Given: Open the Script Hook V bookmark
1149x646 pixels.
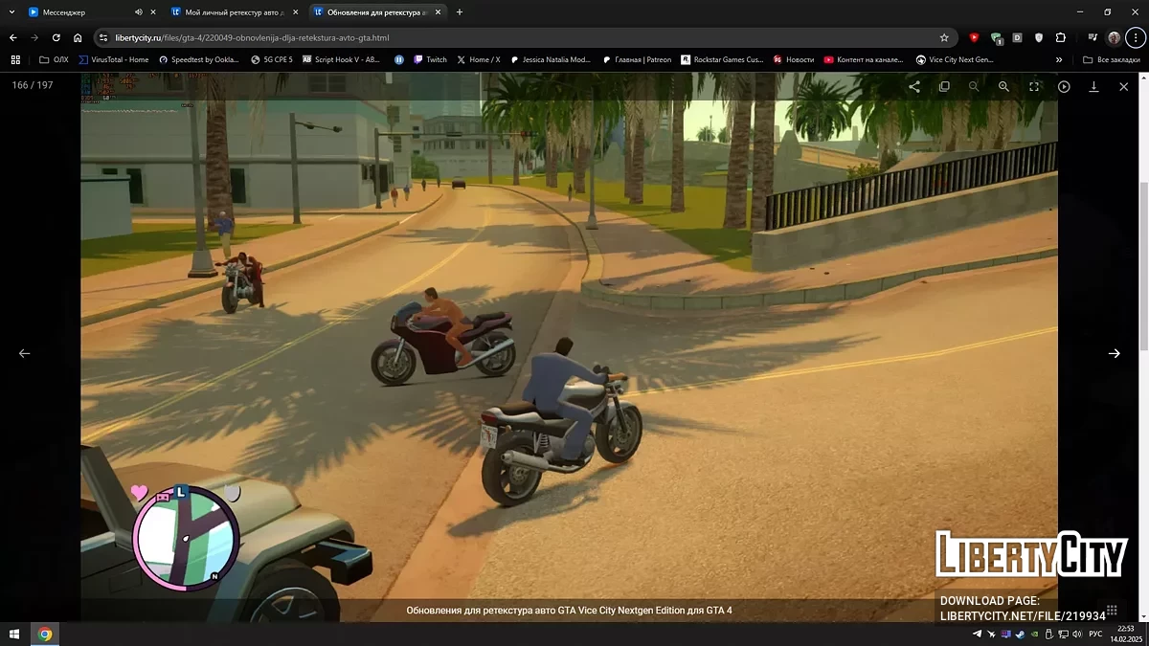Looking at the screenshot, I should click(x=341, y=59).
